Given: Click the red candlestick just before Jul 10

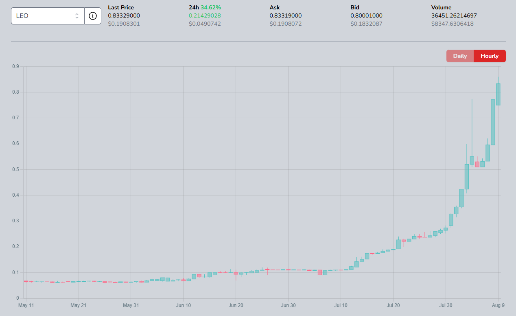Looking at the screenshot, I should coord(320,272).
